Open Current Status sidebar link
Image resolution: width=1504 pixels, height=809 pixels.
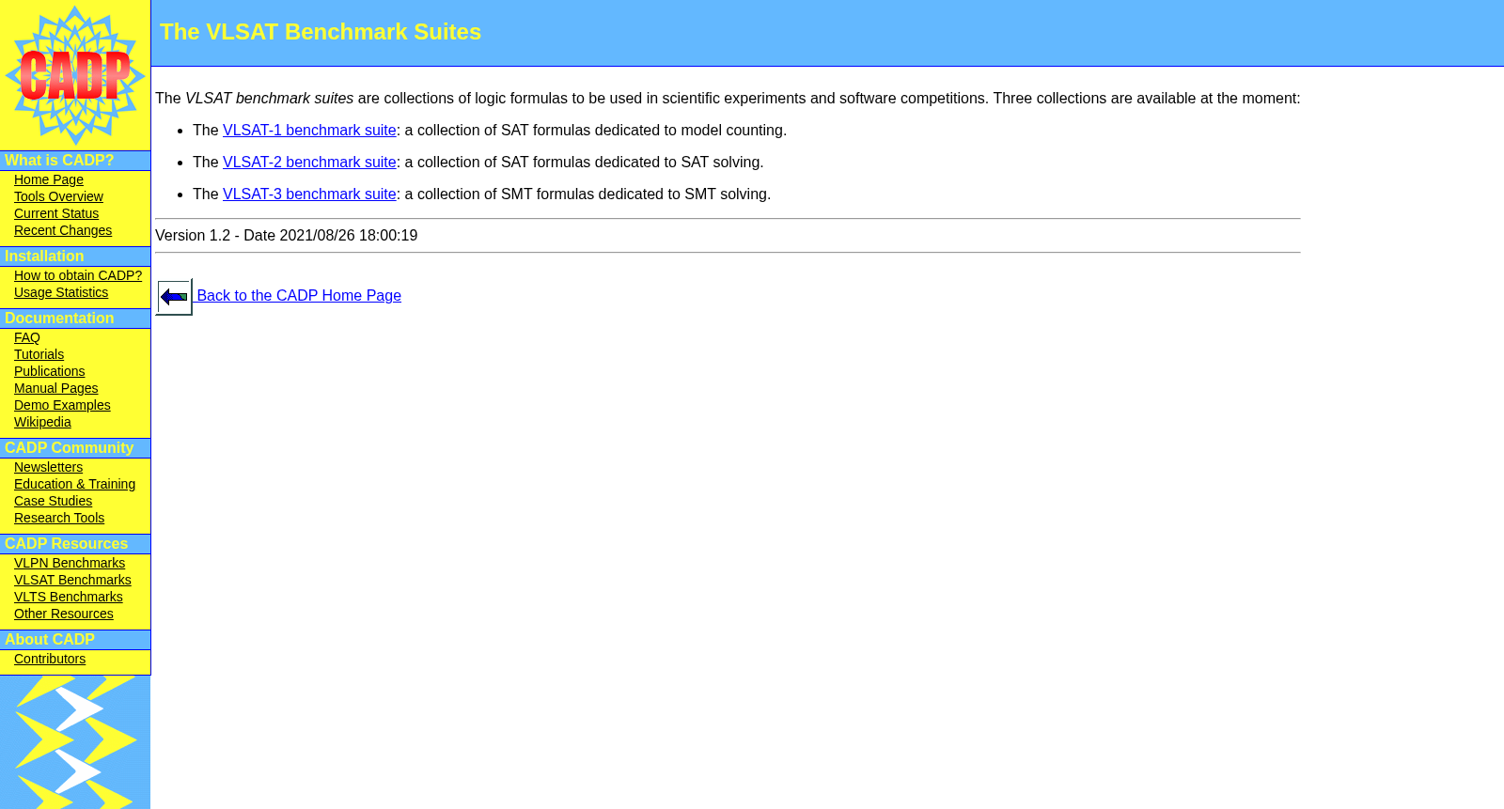(56, 213)
